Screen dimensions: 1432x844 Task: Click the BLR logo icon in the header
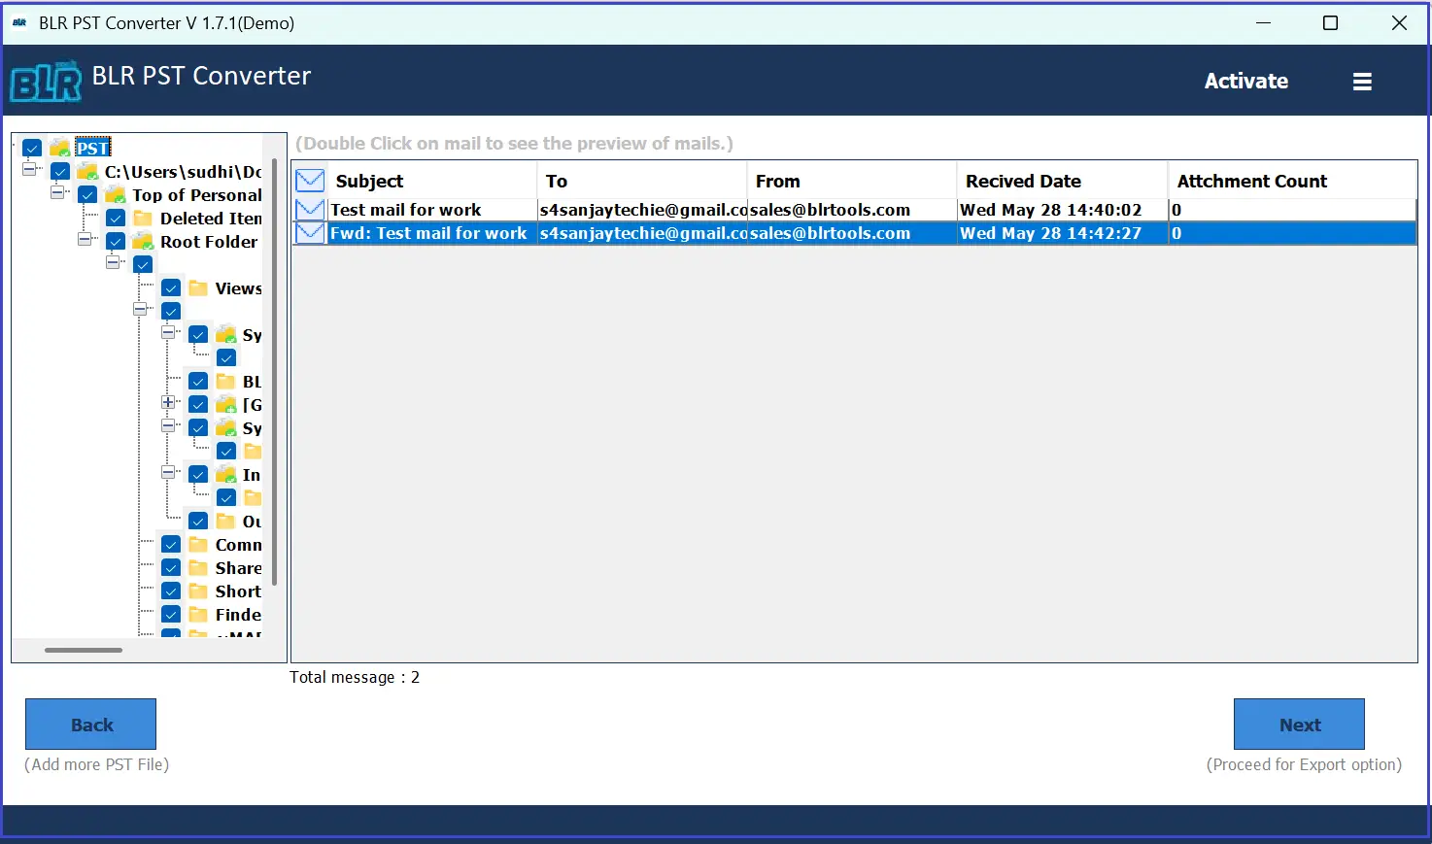[44, 81]
